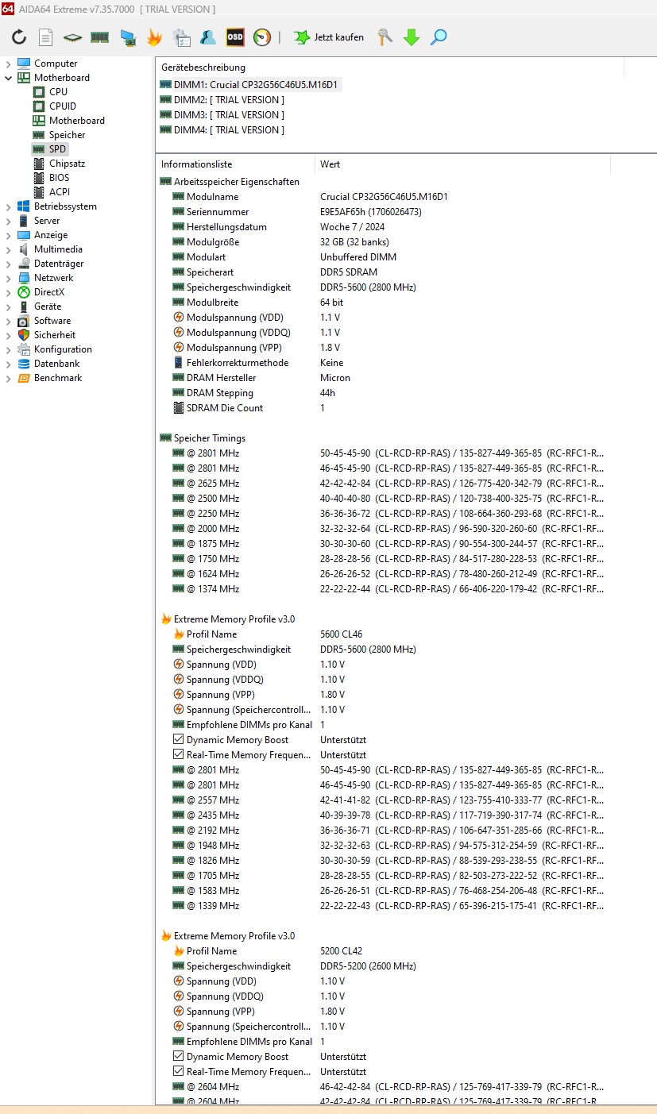Viewport: 657px width, 1114px height.
Task: Toggle Real-Time Memory Frequency checkbox
Action: (x=180, y=754)
